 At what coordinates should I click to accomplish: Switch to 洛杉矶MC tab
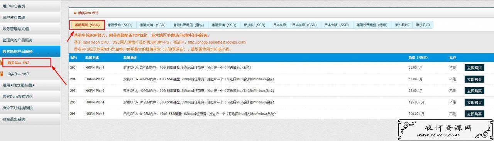402,25
